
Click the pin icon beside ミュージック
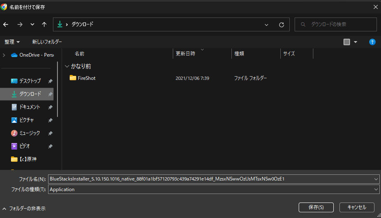tap(50, 133)
